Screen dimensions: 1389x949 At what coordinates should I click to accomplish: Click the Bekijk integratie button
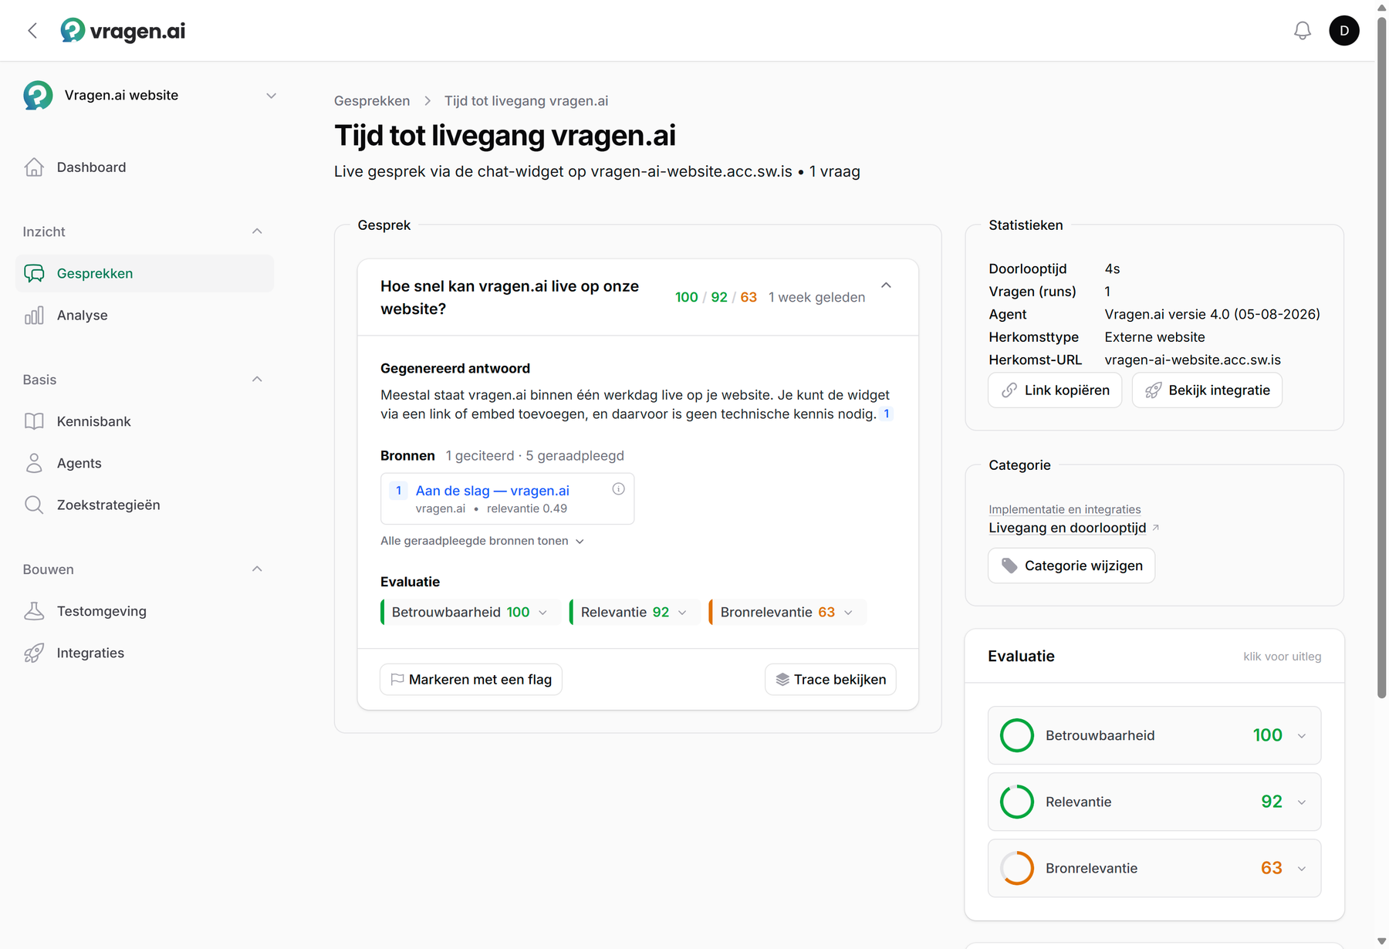tap(1207, 390)
